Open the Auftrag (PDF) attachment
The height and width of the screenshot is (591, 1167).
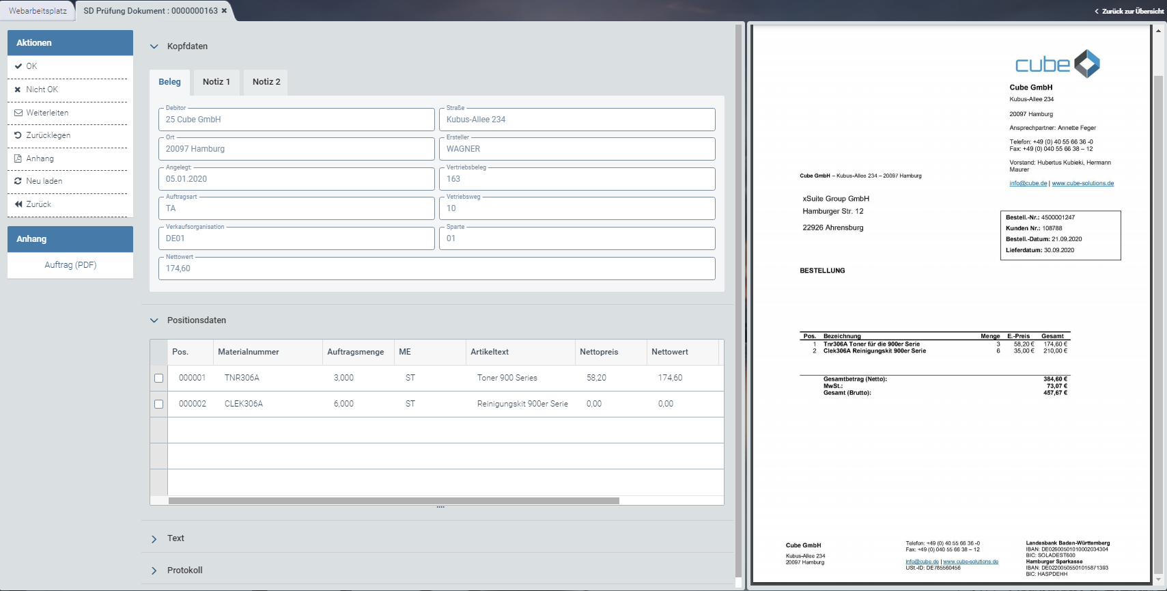pos(70,265)
